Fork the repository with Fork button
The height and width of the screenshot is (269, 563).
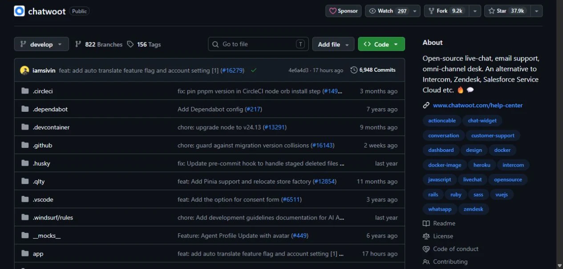click(446, 11)
